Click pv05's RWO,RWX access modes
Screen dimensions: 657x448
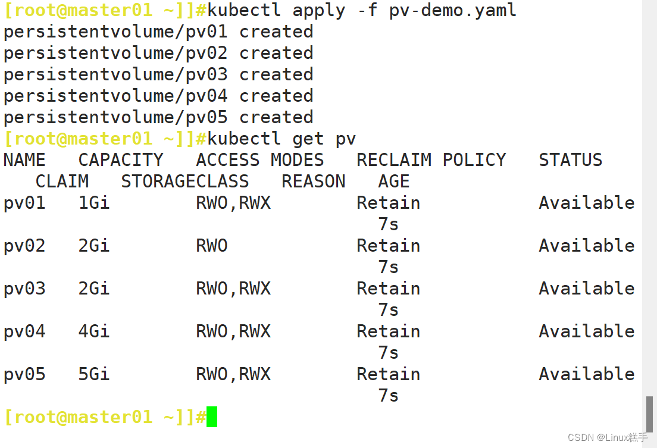[x=233, y=374]
